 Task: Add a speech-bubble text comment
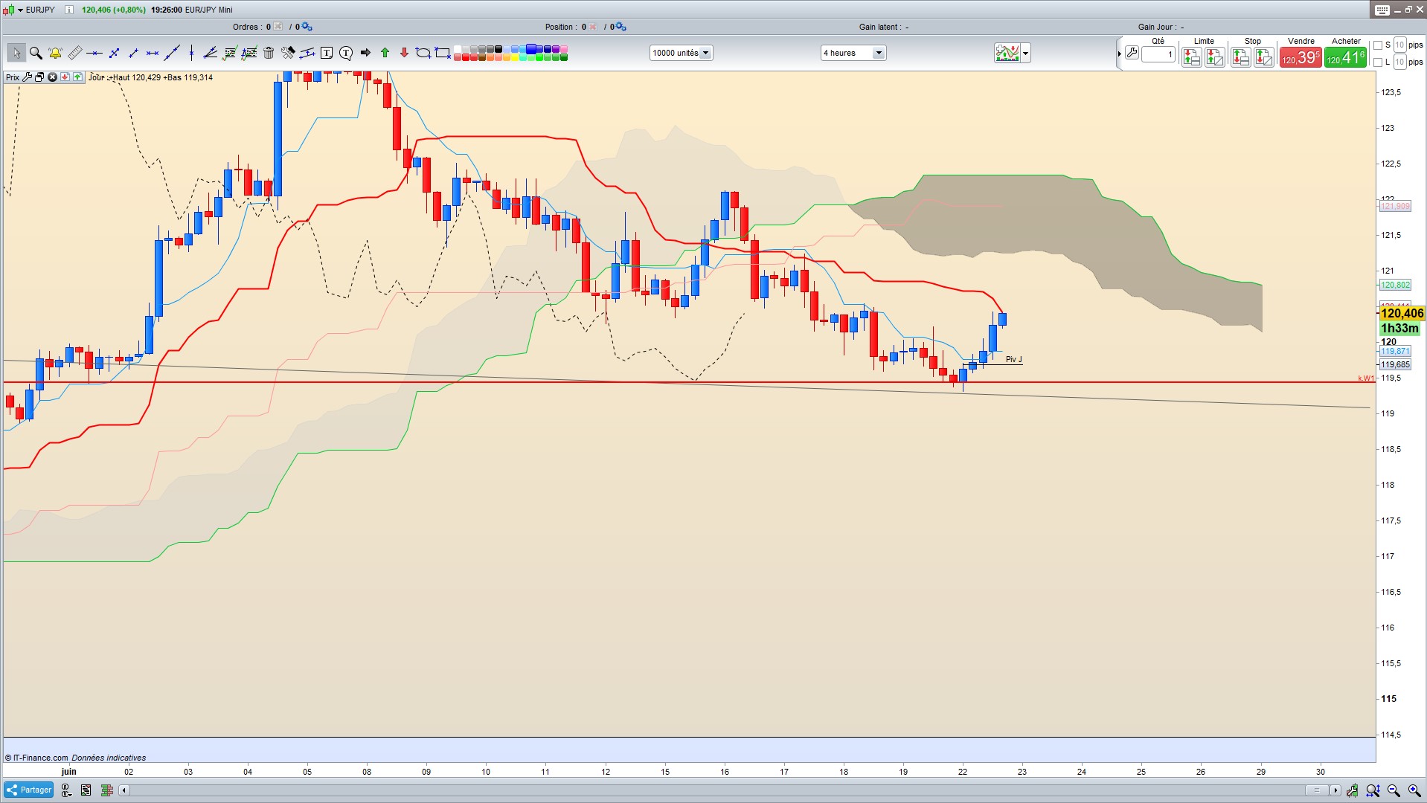pyautogui.click(x=346, y=53)
